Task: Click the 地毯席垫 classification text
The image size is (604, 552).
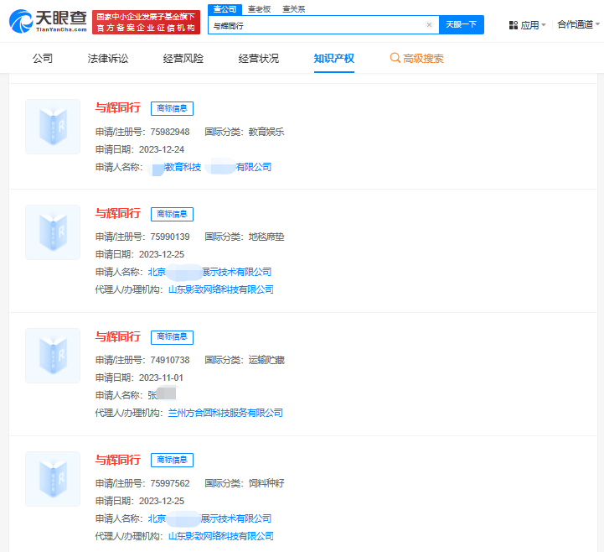Action: 266,237
